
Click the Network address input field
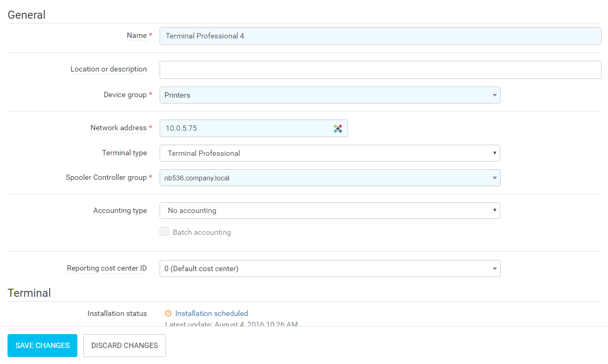[246, 129]
